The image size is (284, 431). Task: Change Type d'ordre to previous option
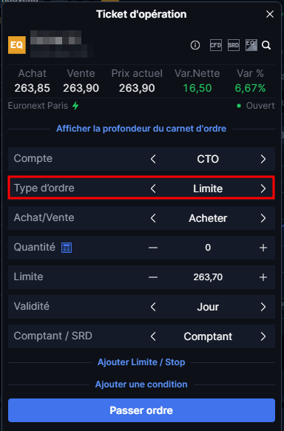coord(153,189)
